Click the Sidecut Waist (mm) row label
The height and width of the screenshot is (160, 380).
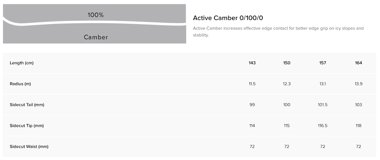tap(29, 147)
